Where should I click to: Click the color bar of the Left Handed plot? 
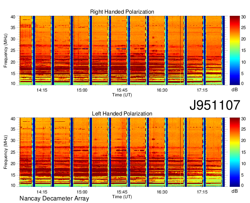[235, 152]
